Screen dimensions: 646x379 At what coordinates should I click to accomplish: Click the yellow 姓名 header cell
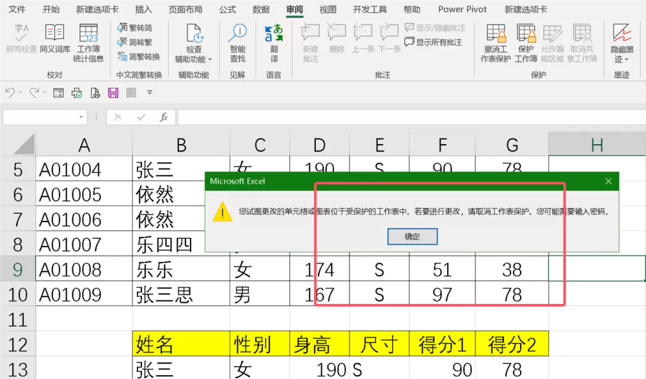click(181, 344)
